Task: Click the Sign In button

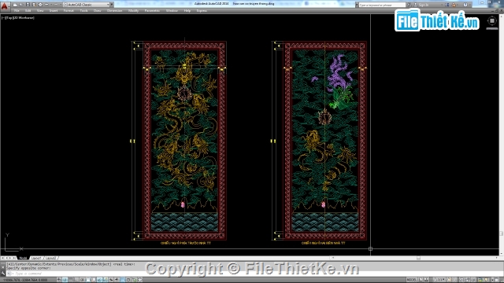Action: point(424,5)
